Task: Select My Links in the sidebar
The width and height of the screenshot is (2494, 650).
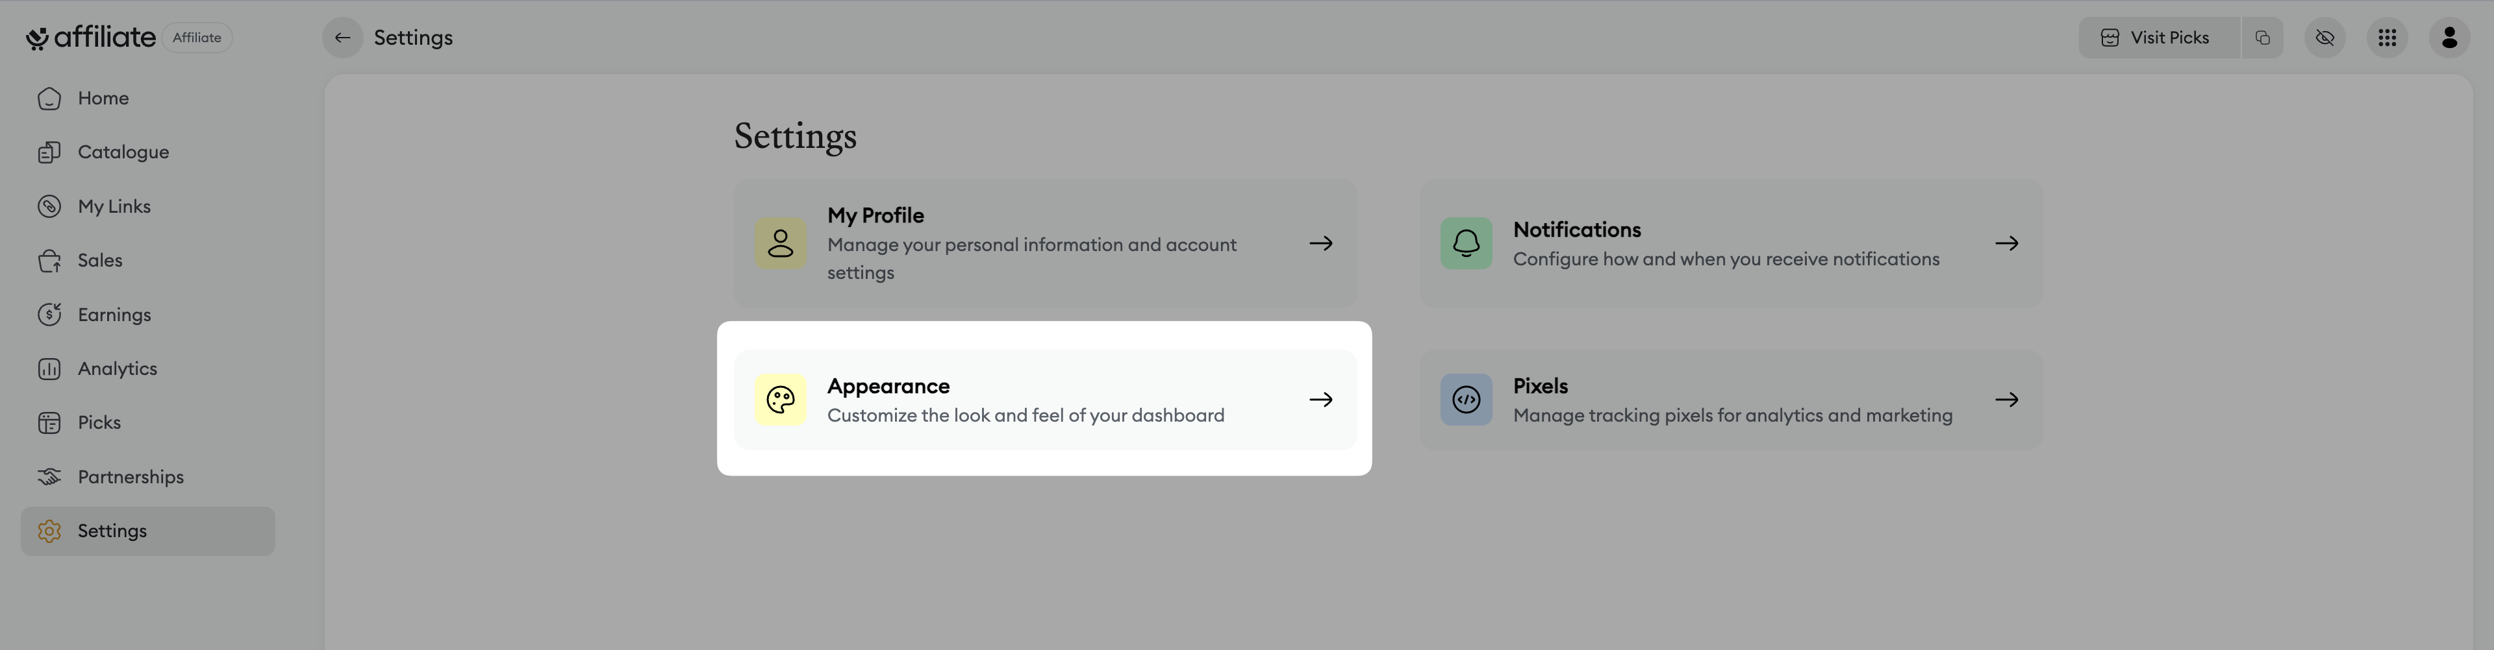Action: pos(114,206)
